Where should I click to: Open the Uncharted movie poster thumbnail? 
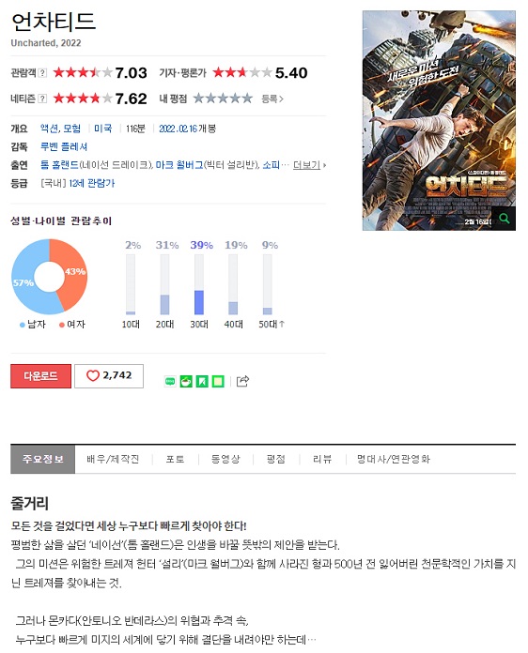click(439, 120)
